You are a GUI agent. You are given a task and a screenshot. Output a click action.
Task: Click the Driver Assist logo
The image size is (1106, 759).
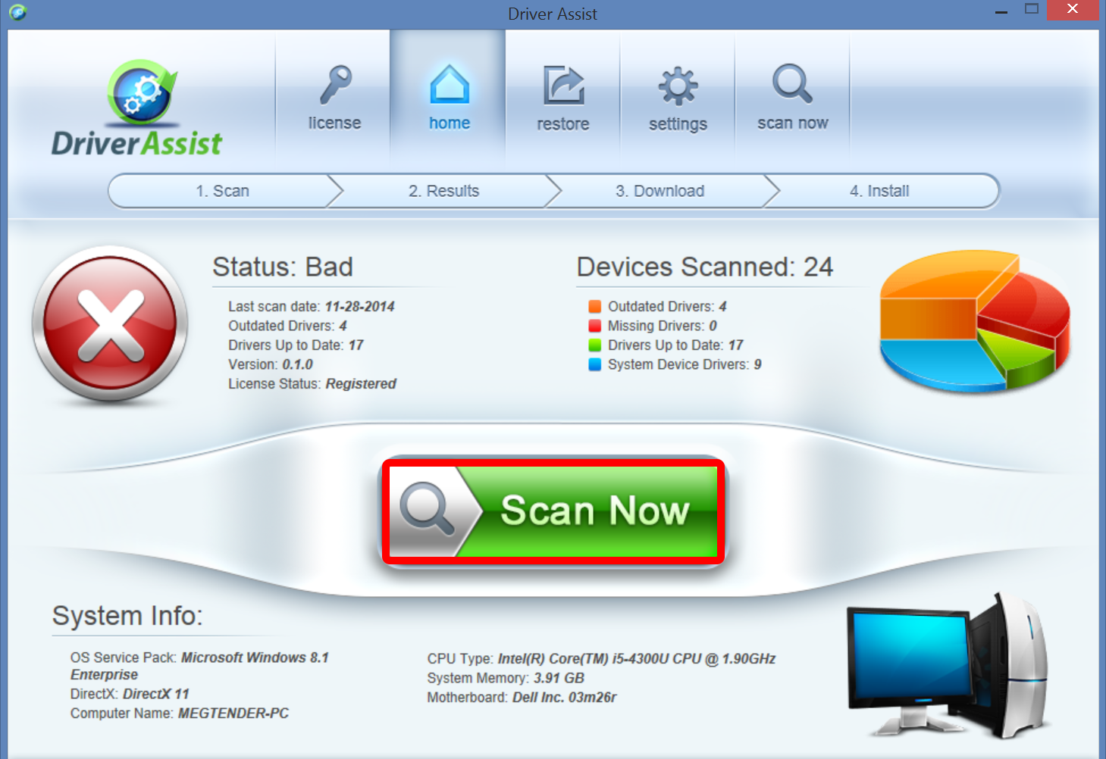[137, 108]
